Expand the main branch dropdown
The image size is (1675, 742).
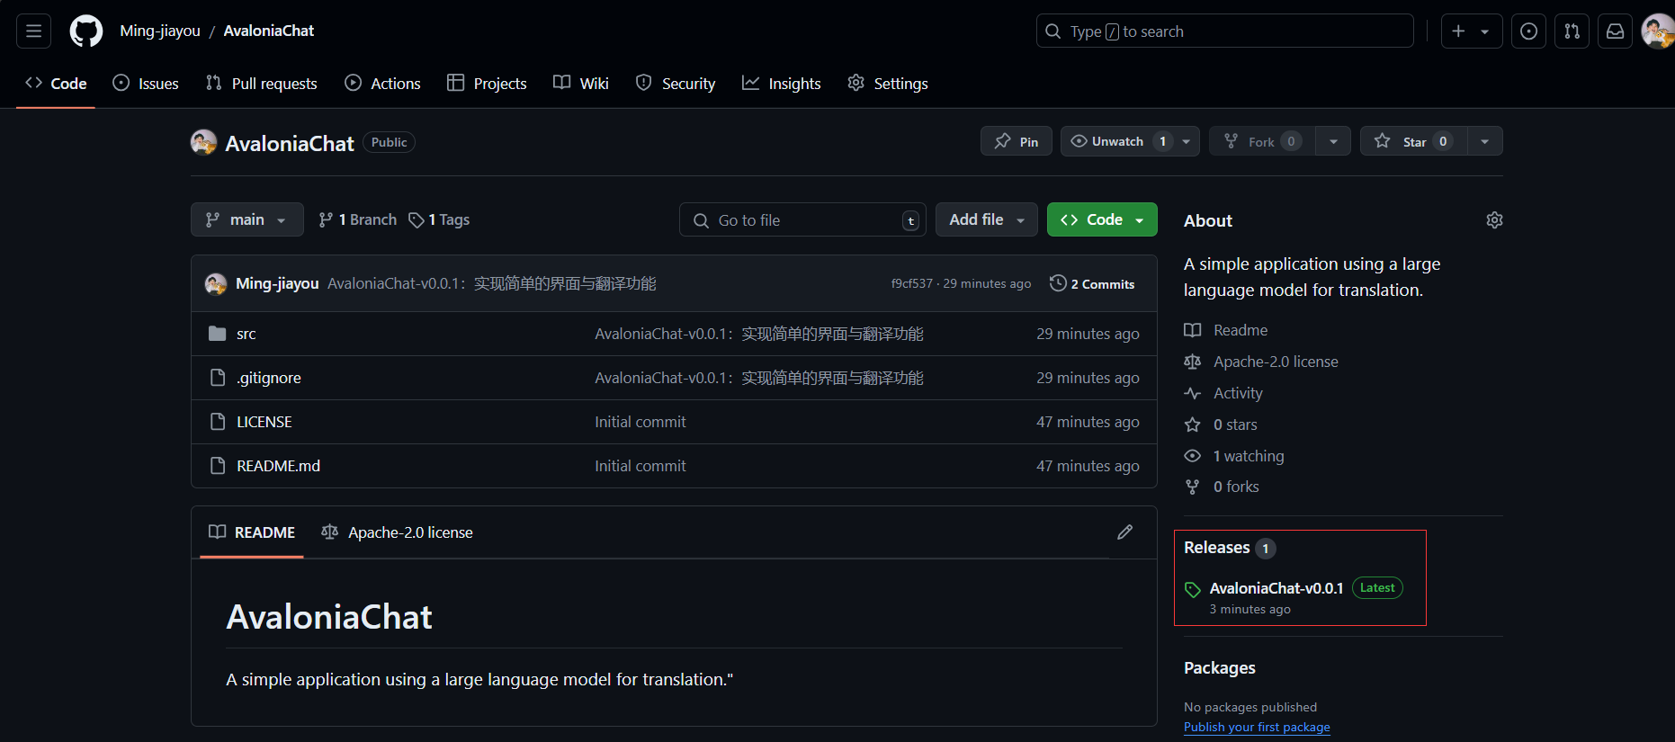point(246,219)
